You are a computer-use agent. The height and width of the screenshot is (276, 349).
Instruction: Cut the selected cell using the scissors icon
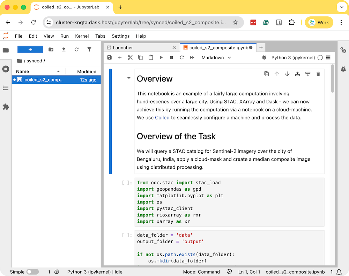pyautogui.click(x=130, y=58)
